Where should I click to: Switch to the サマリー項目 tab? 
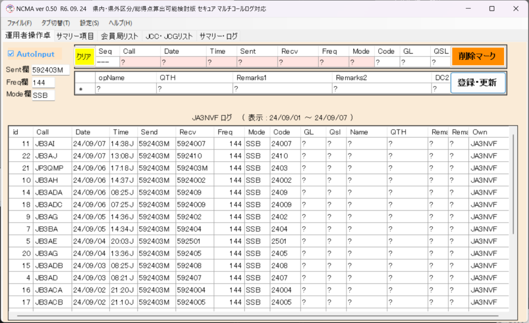[x=75, y=36]
